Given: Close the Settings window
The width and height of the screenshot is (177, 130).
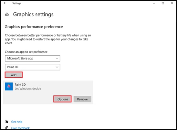Looking at the screenshot, I should [x=172, y=3].
